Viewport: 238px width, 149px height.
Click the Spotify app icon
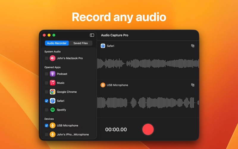pos(53,110)
